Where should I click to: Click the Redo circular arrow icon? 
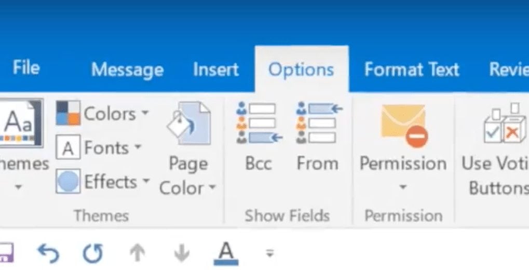[x=93, y=254]
